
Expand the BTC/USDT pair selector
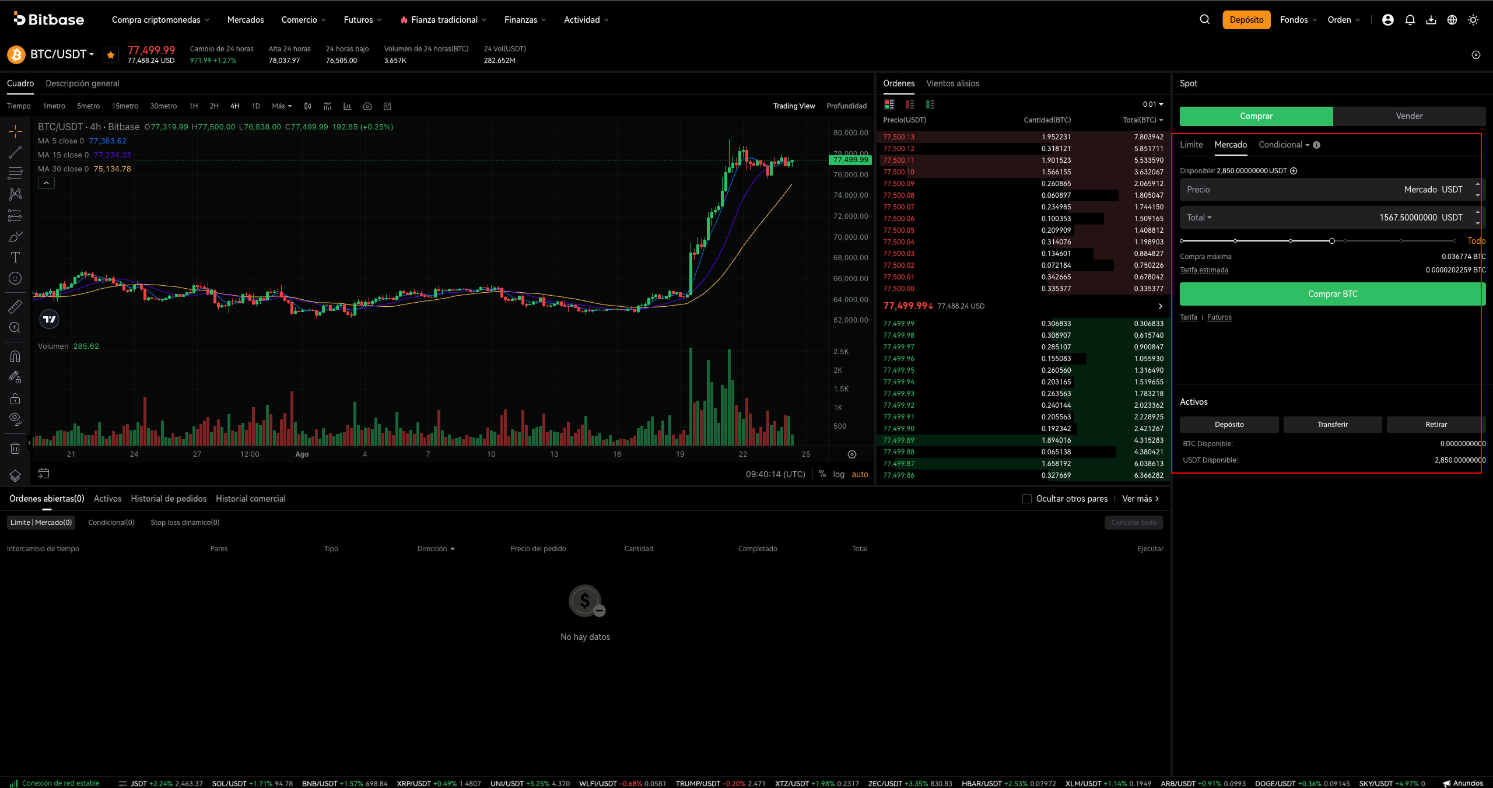click(62, 54)
